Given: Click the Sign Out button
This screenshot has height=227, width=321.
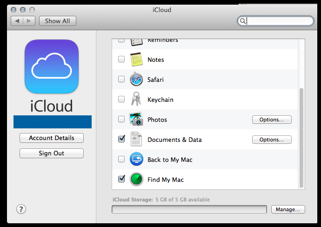Looking at the screenshot, I should pos(52,153).
